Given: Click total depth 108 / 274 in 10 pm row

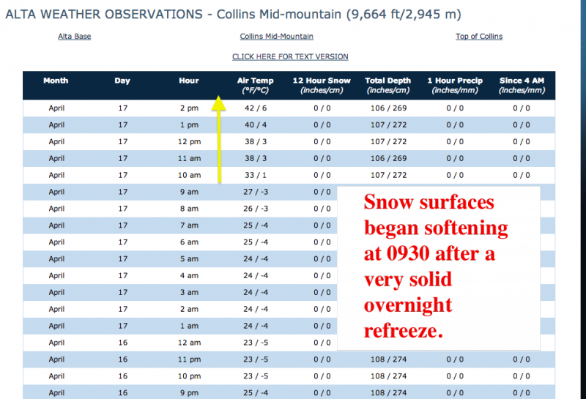Looking at the screenshot, I should tap(389, 376).
